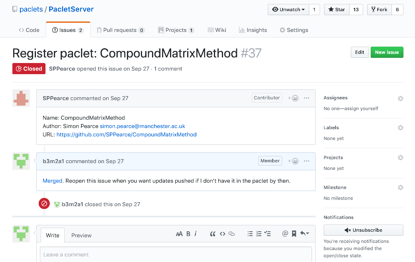Open options menu on SPPearce's comment

coord(306,98)
